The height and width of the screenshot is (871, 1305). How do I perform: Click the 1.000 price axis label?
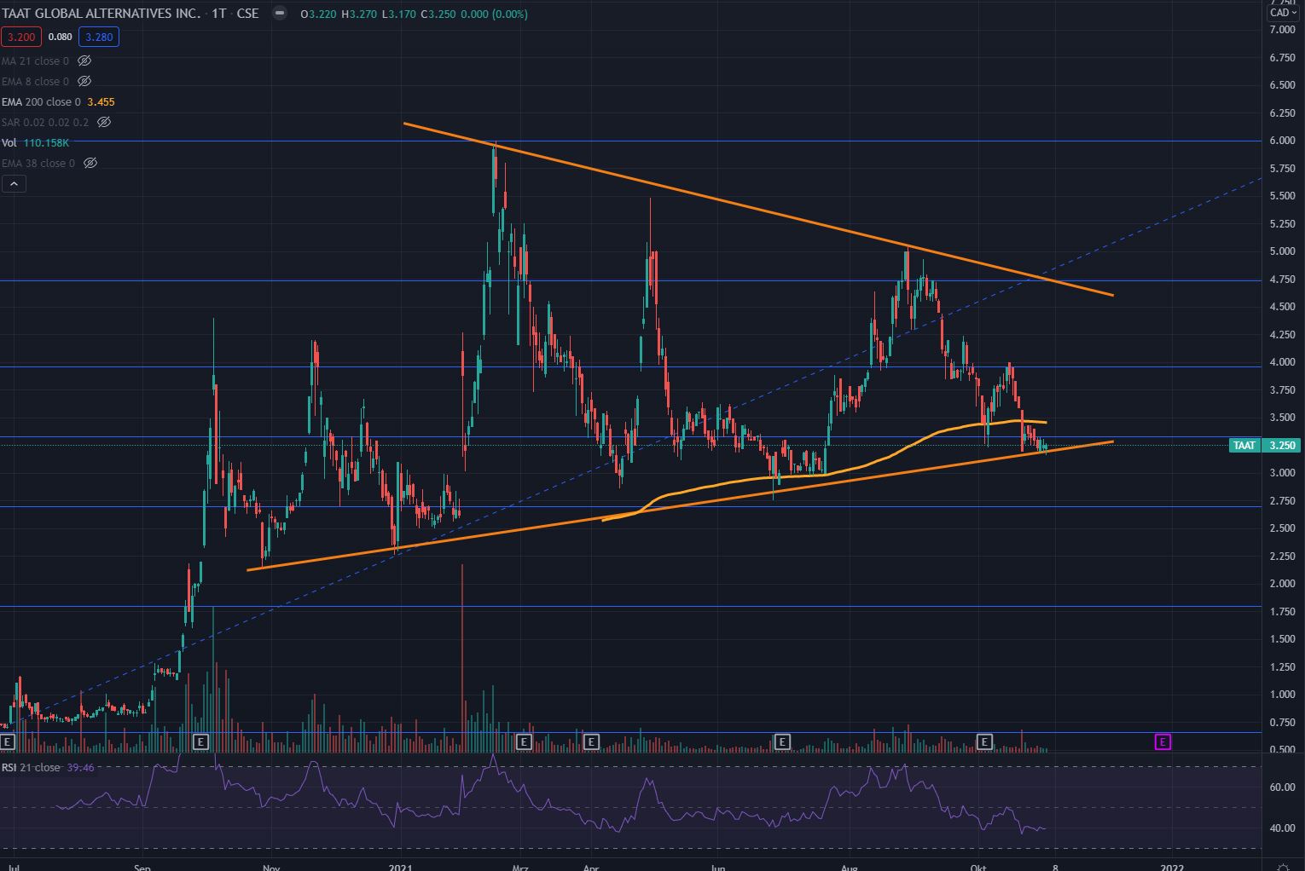point(1282,695)
